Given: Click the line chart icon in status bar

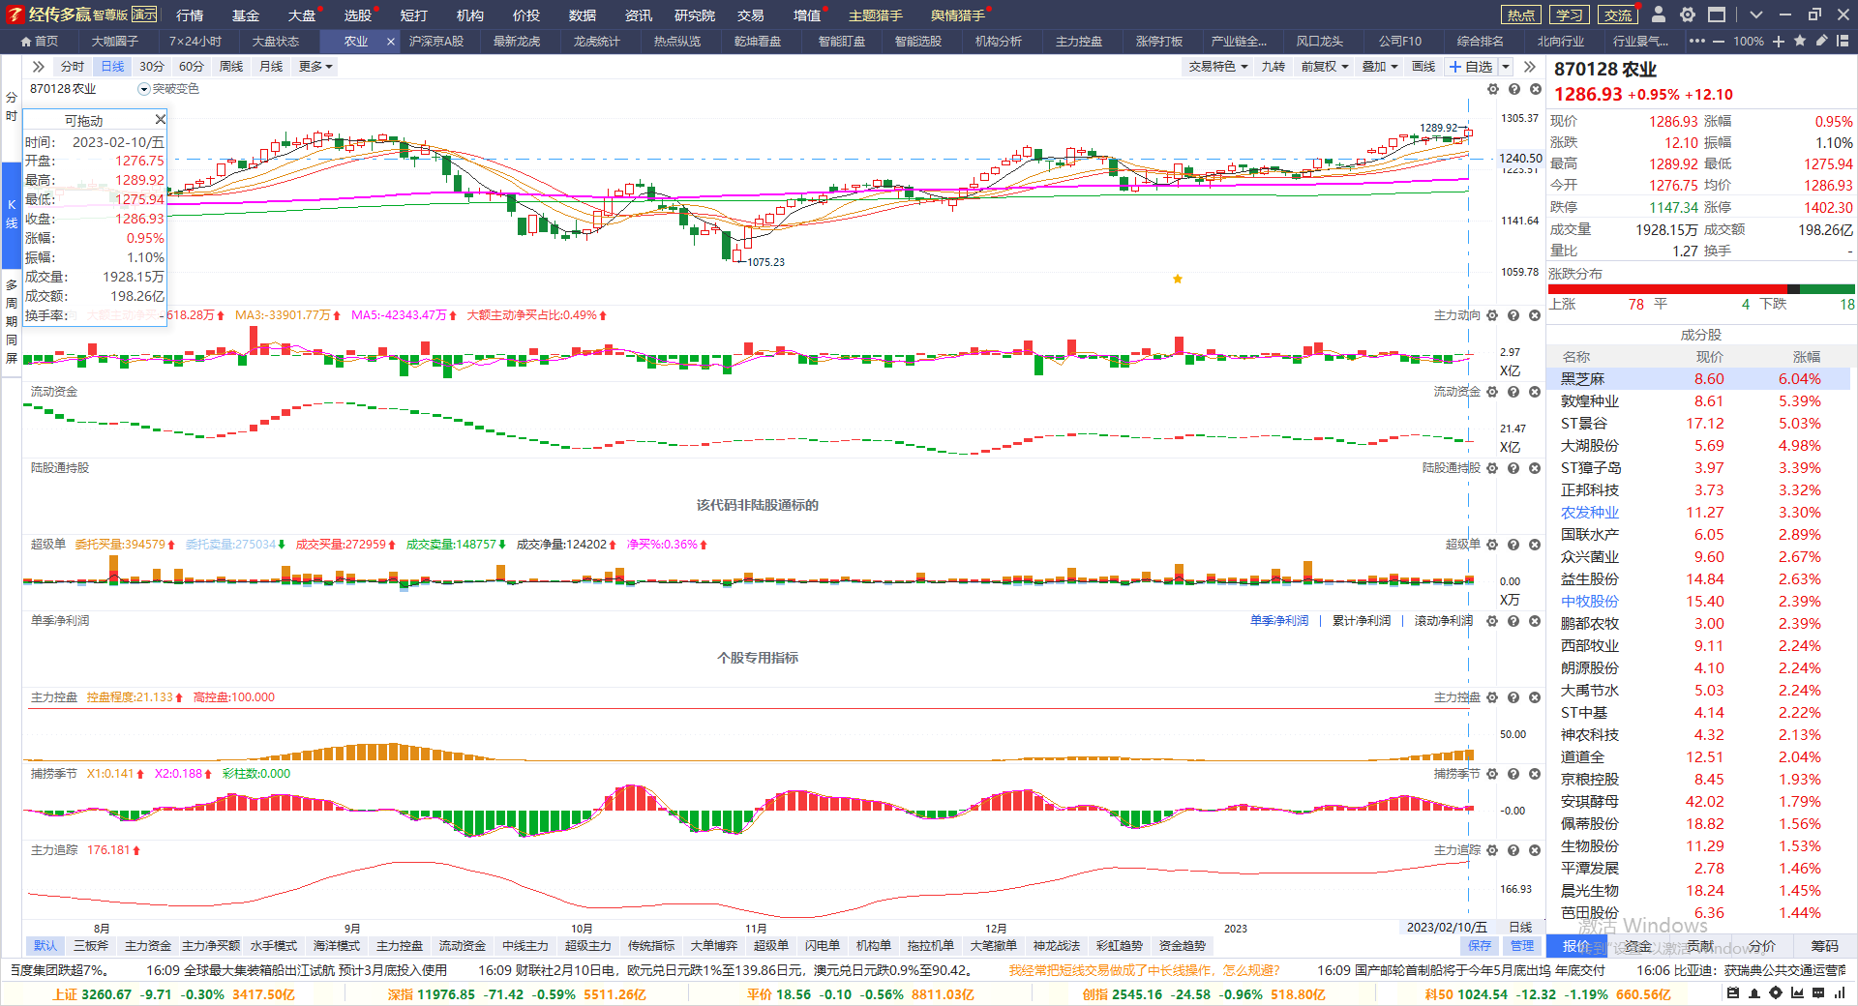Looking at the screenshot, I should point(1797,992).
